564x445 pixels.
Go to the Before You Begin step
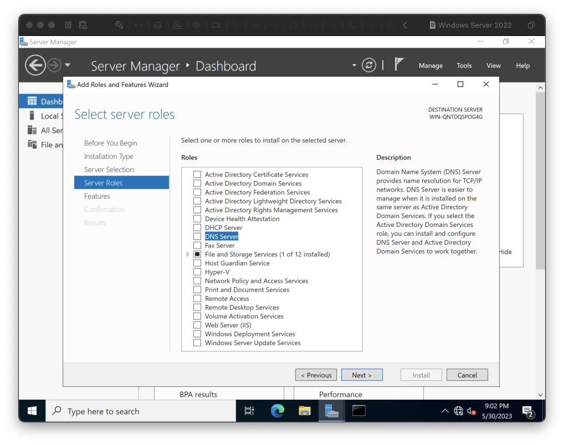point(110,143)
